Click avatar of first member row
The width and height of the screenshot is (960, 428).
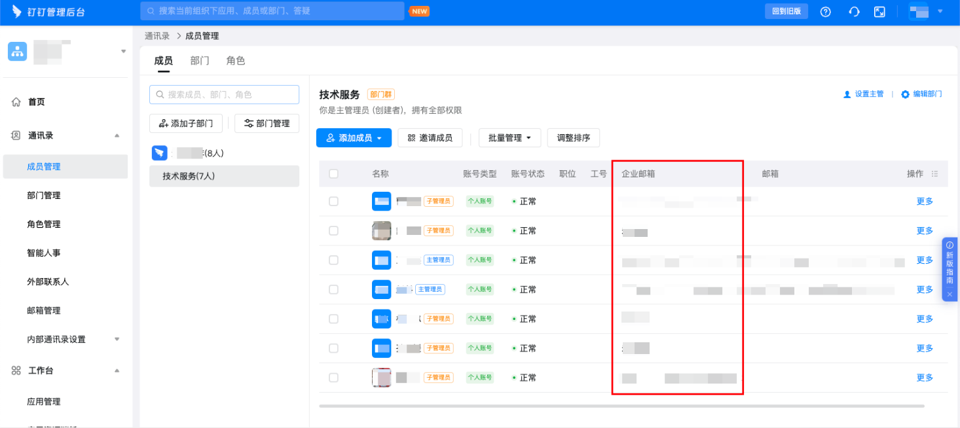pos(381,202)
